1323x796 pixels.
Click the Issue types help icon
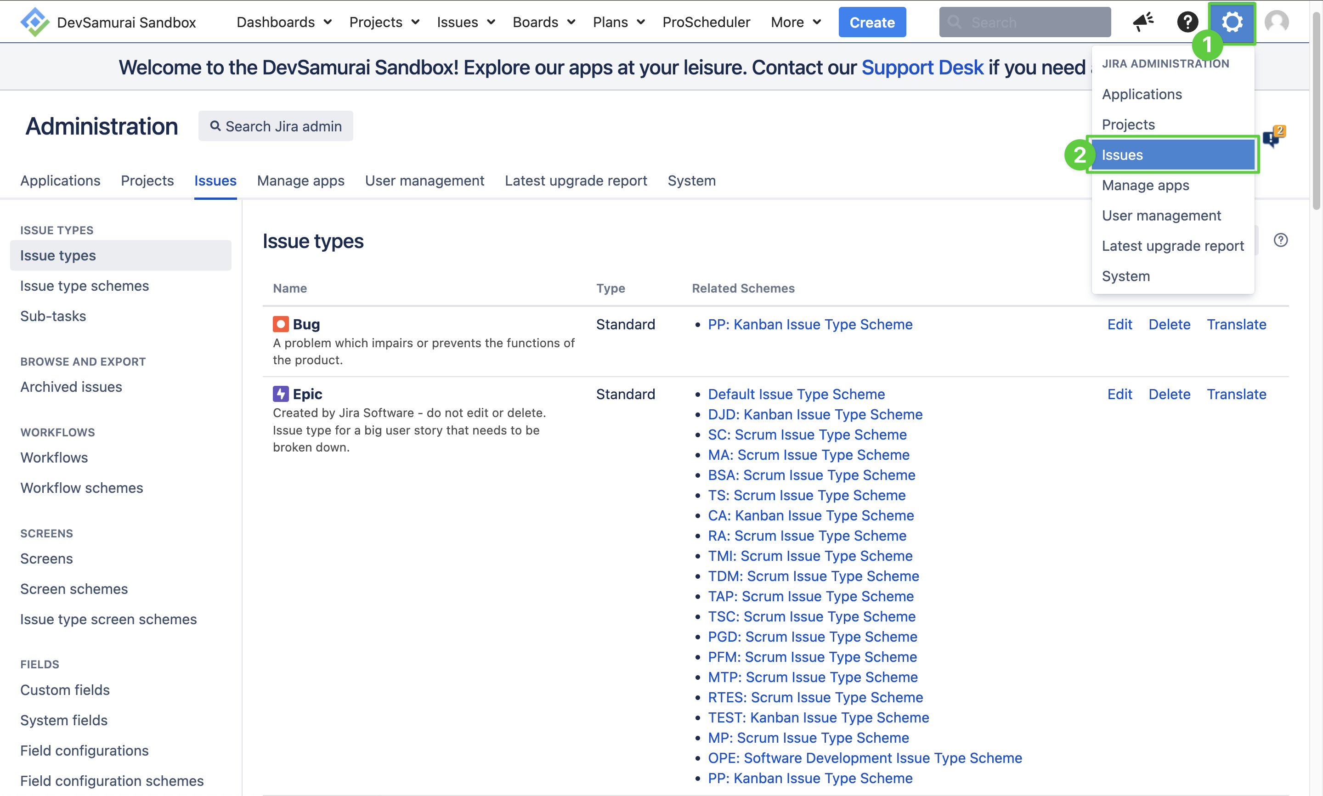(1281, 240)
